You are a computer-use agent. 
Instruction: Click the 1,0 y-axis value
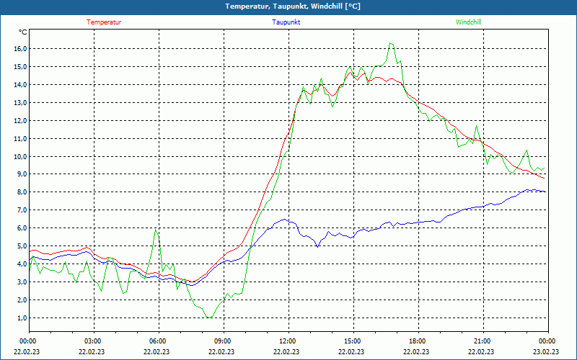tap(22, 318)
